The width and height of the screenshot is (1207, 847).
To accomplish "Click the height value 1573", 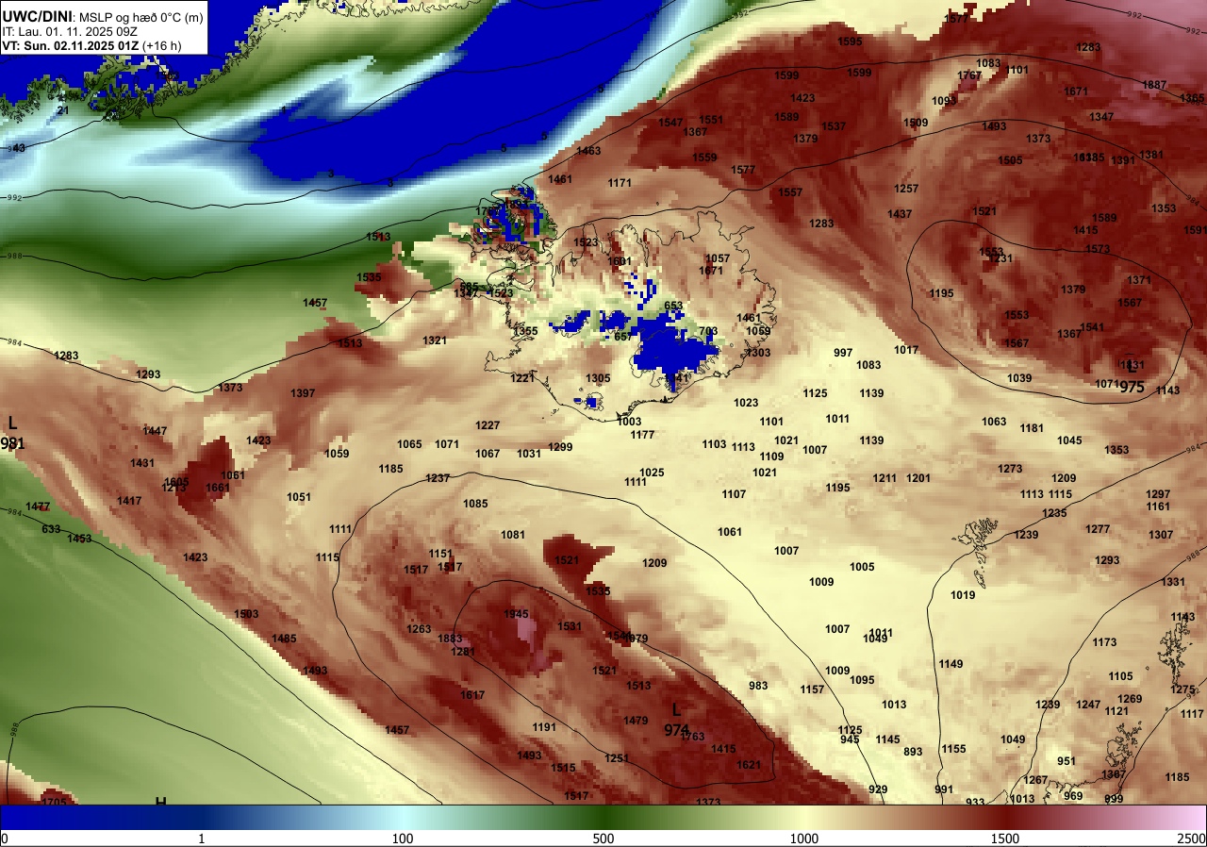I will click(x=1098, y=249).
